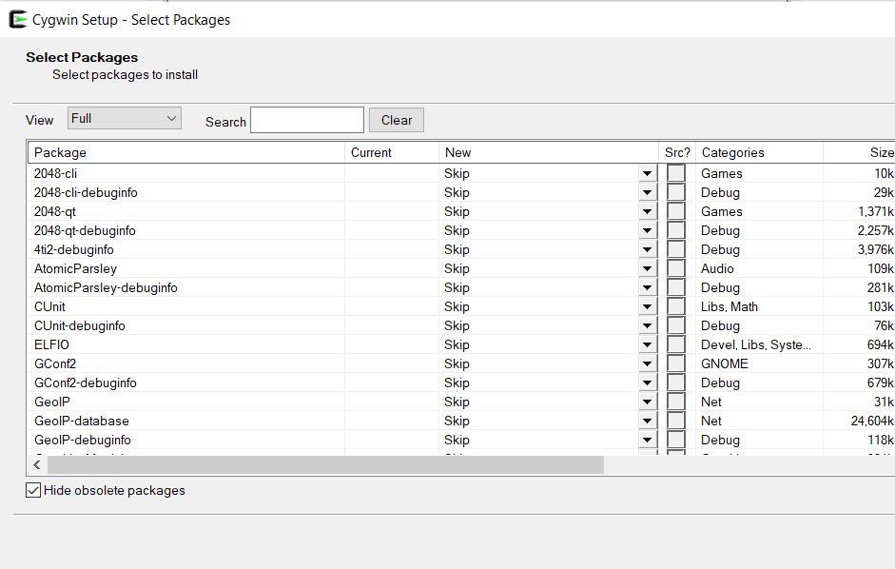
Task: Open version dropdown for 2048-qt
Action: tap(648, 211)
